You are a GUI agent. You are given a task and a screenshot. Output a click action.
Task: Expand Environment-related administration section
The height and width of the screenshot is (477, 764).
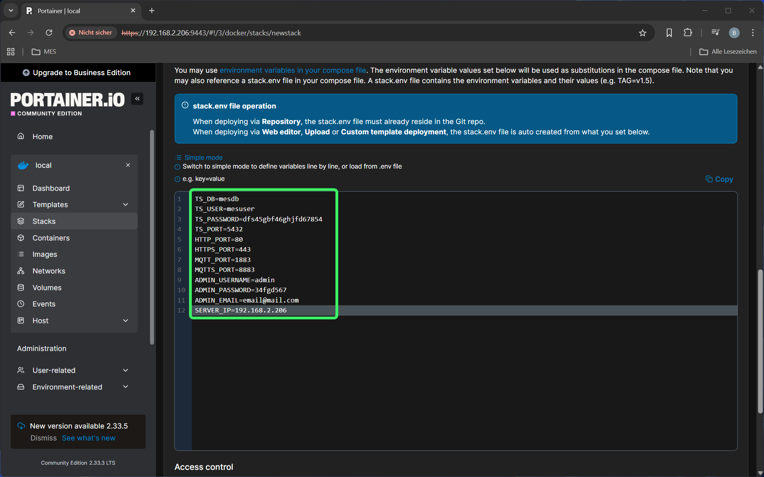pos(126,387)
